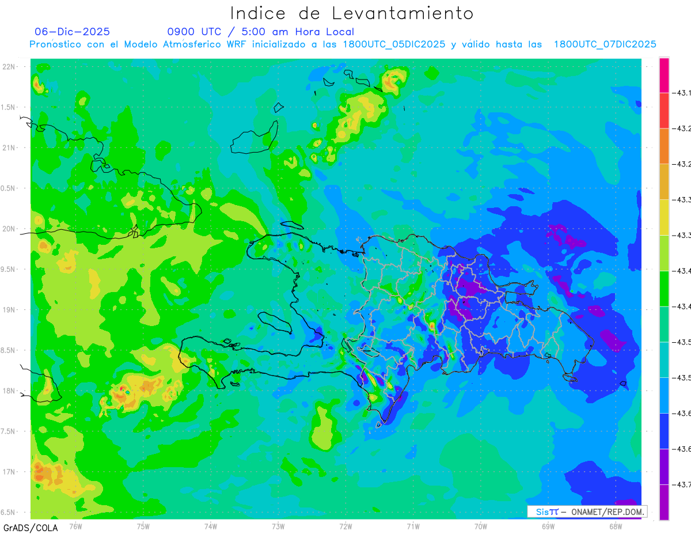Click the '75W' longitude label
The height and width of the screenshot is (534, 691).
click(x=143, y=526)
